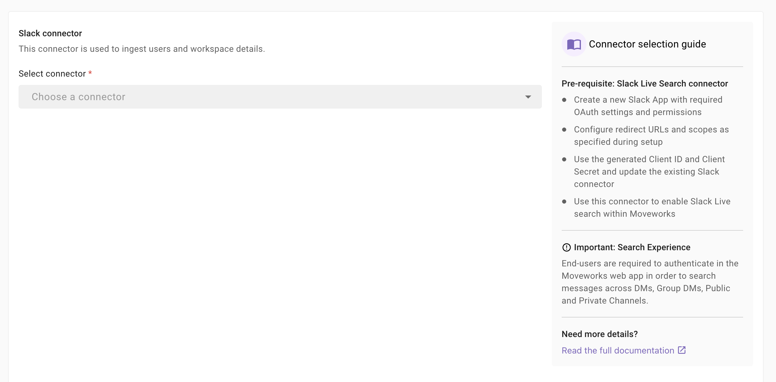Click the external-link icon after documentation link
The image size is (776, 382).
(682, 350)
